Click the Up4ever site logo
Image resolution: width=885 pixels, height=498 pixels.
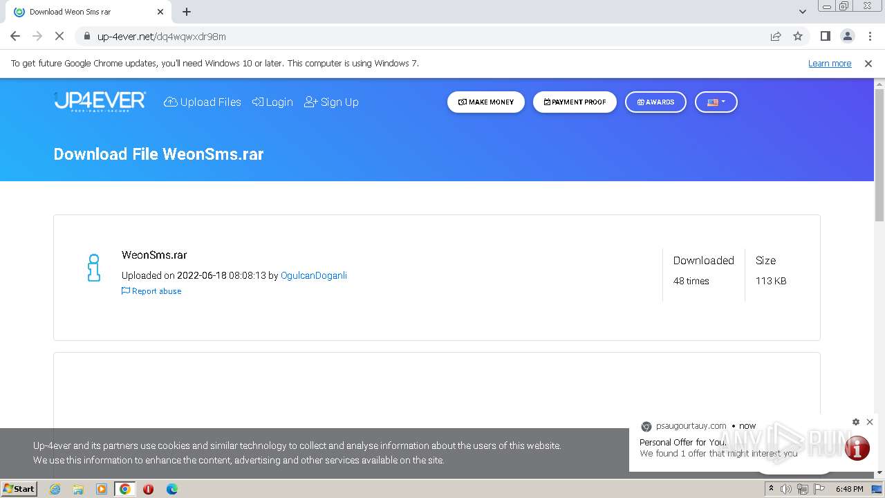point(100,102)
